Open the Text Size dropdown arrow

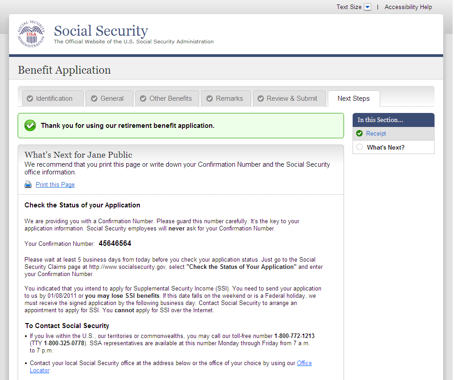[x=368, y=7]
